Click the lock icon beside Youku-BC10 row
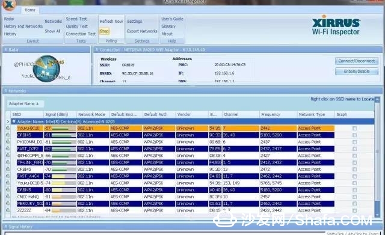This screenshot has width=385, height=235. (8, 128)
